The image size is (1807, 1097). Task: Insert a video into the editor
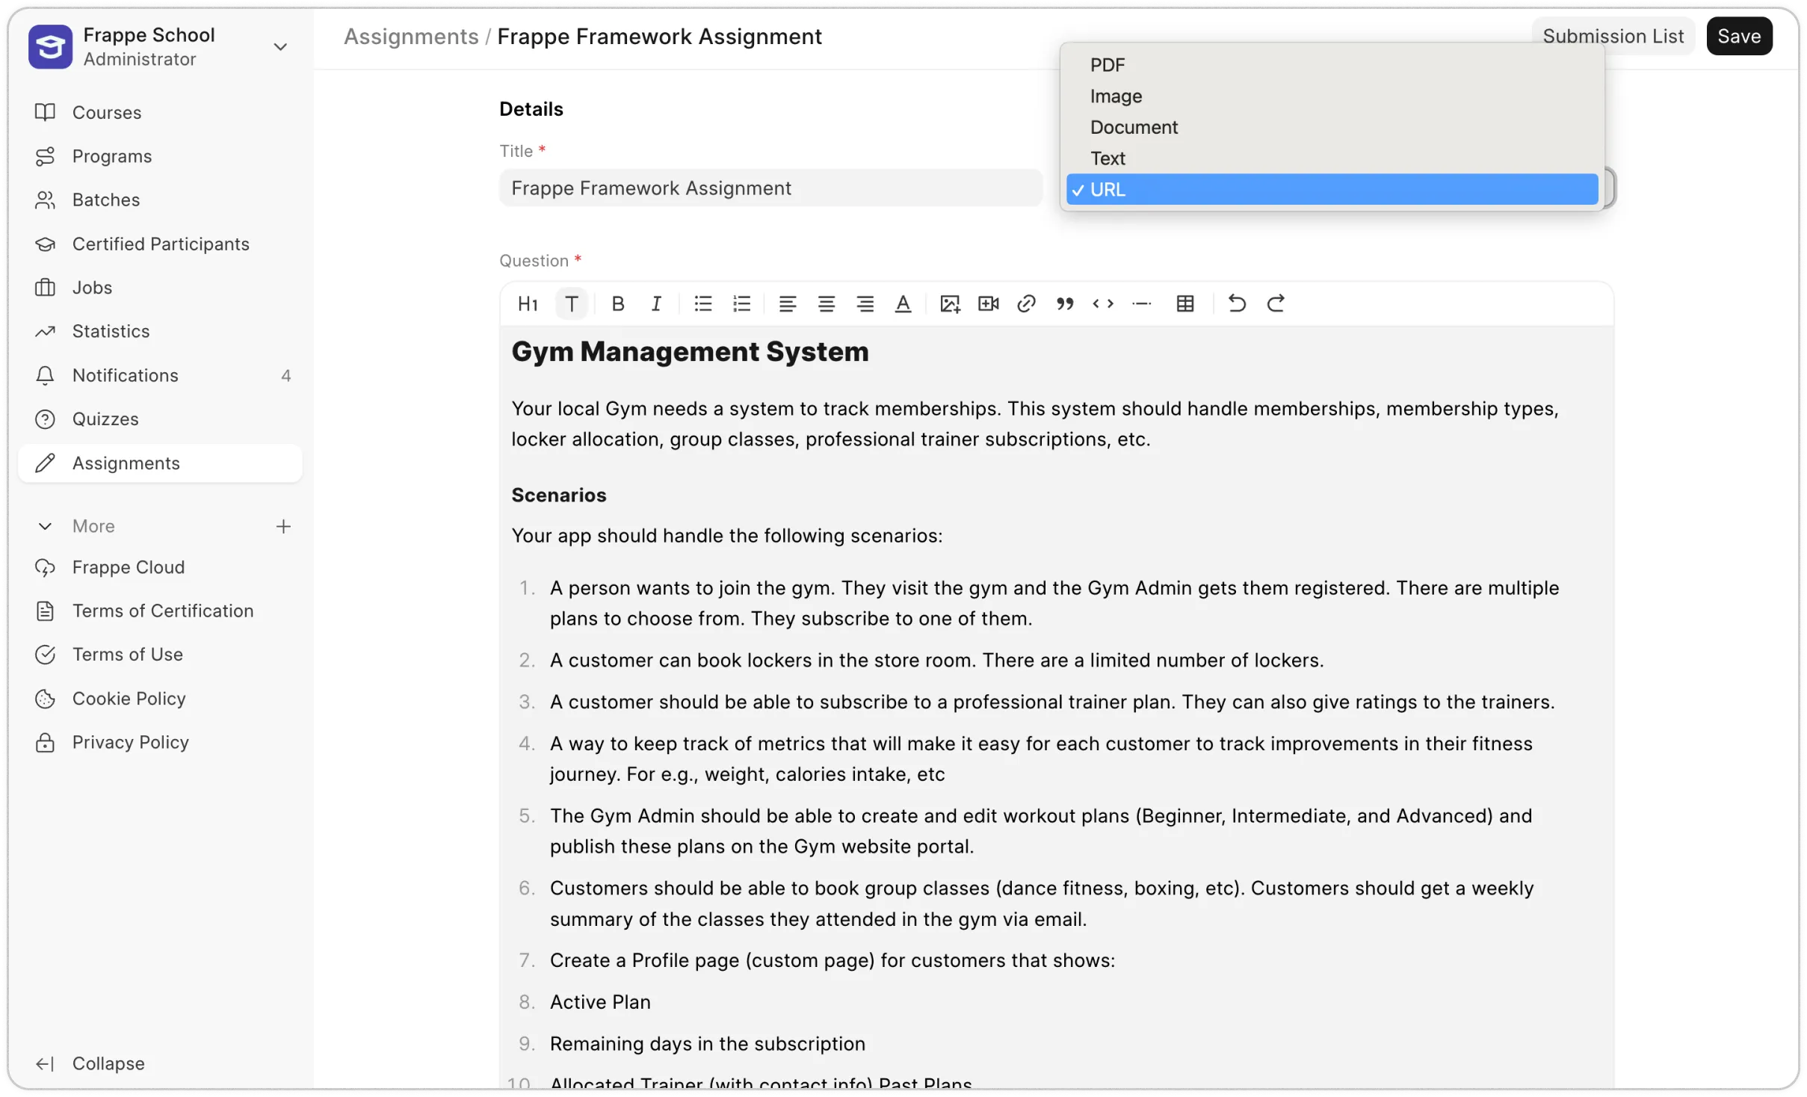[x=987, y=303]
